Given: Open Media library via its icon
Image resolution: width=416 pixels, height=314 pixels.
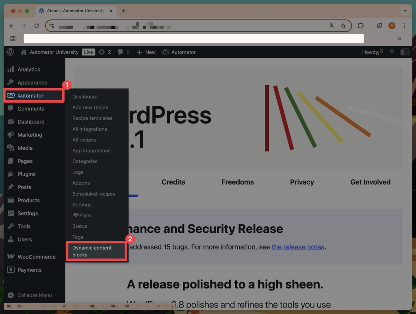Looking at the screenshot, I should pyautogui.click(x=11, y=148).
